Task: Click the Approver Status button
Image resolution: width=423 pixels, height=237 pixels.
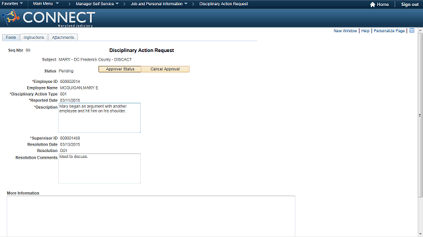Action: 120,69
